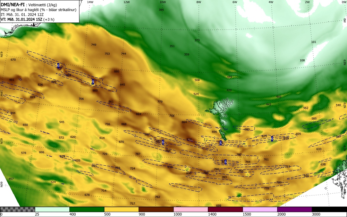Click the value 845 on map
Image resolution: width=347 pixels, height=217 pixels.
122,85
